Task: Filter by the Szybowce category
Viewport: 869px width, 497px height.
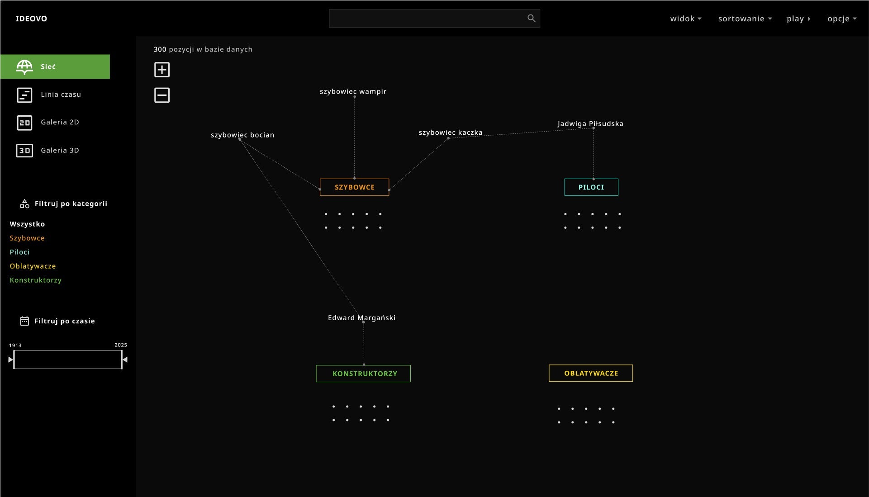Action: coord(27,238)
